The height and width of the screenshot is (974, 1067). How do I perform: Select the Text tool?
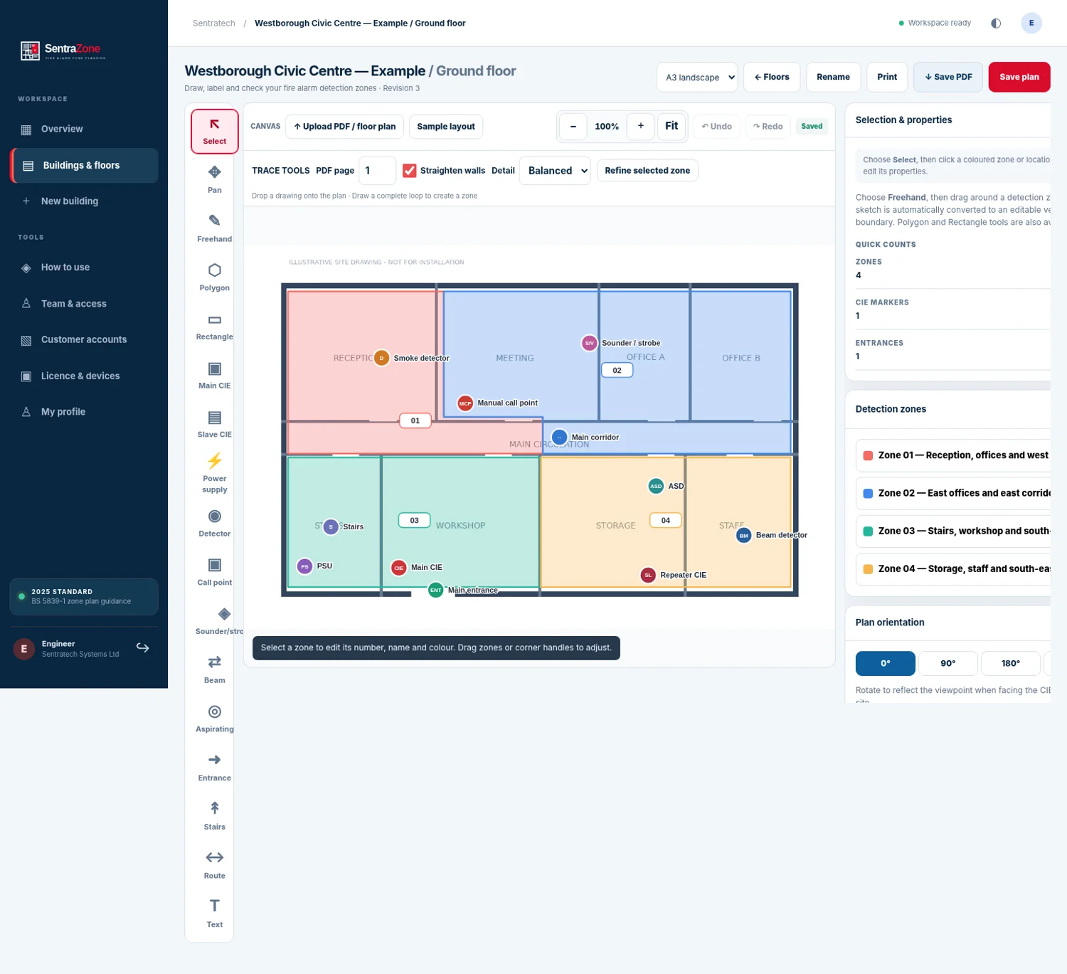(214, 914)
